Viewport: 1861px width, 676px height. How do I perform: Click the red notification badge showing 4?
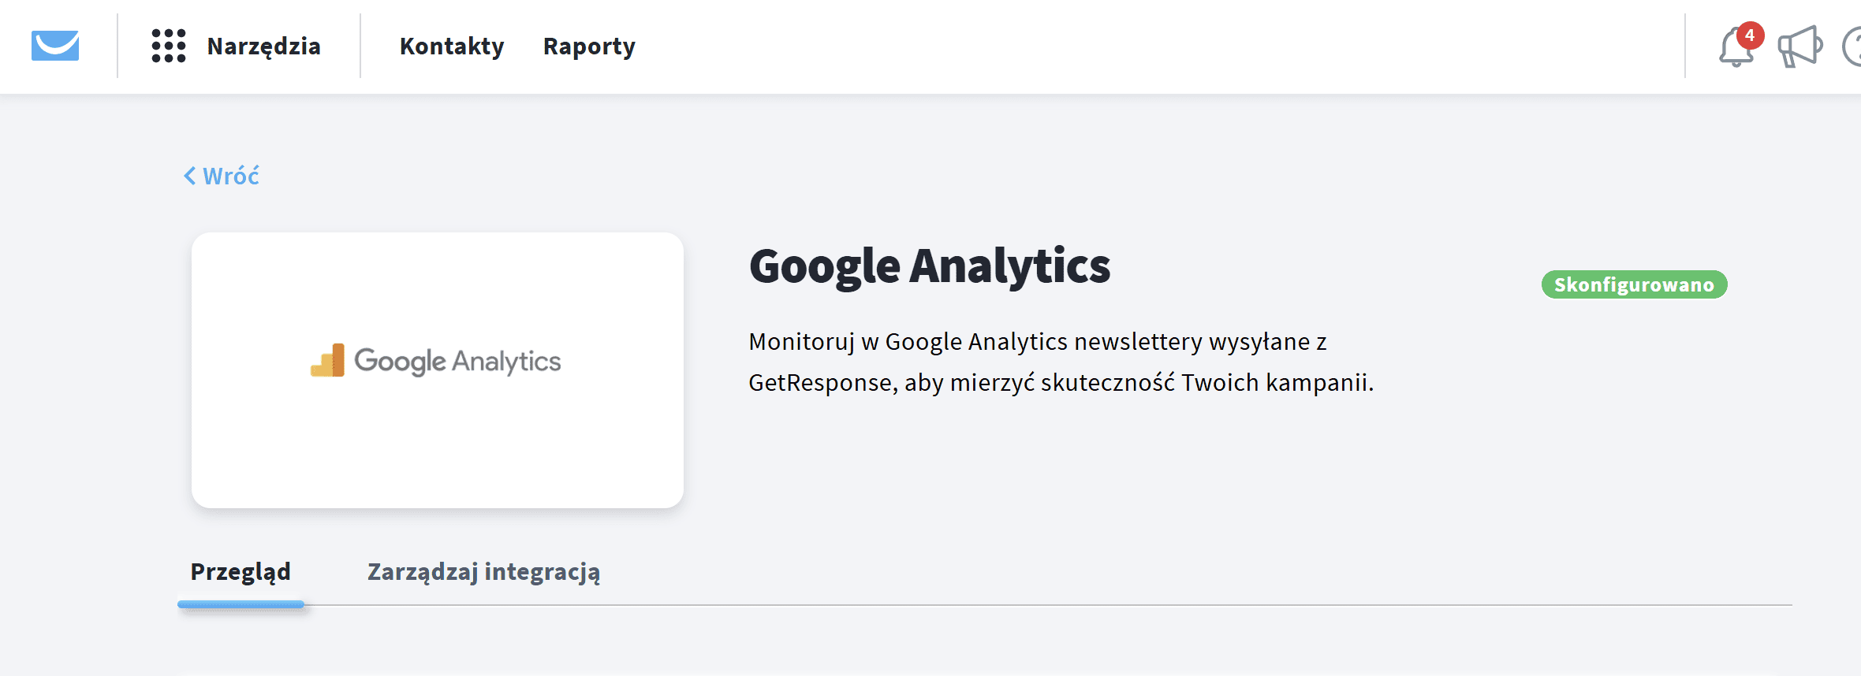click(x=1750, y=33)
